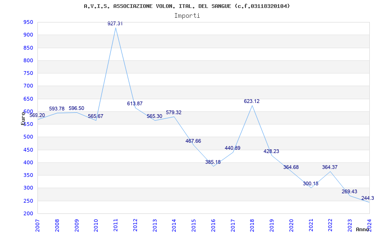Click the x-axis year 2017
374x234 pixels.
click(x=233, y=226)
